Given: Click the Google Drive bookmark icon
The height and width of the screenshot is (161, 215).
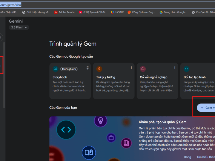Looking at the screenshot, I should tap(161, 12).
